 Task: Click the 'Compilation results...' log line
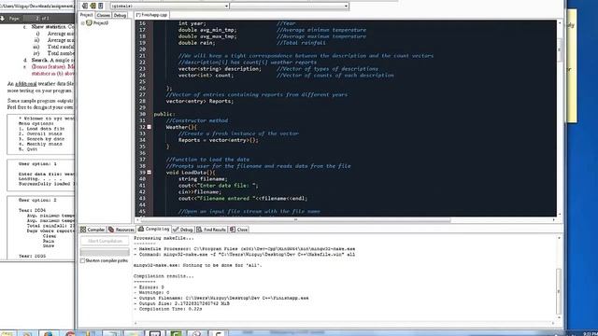[164, 276]
